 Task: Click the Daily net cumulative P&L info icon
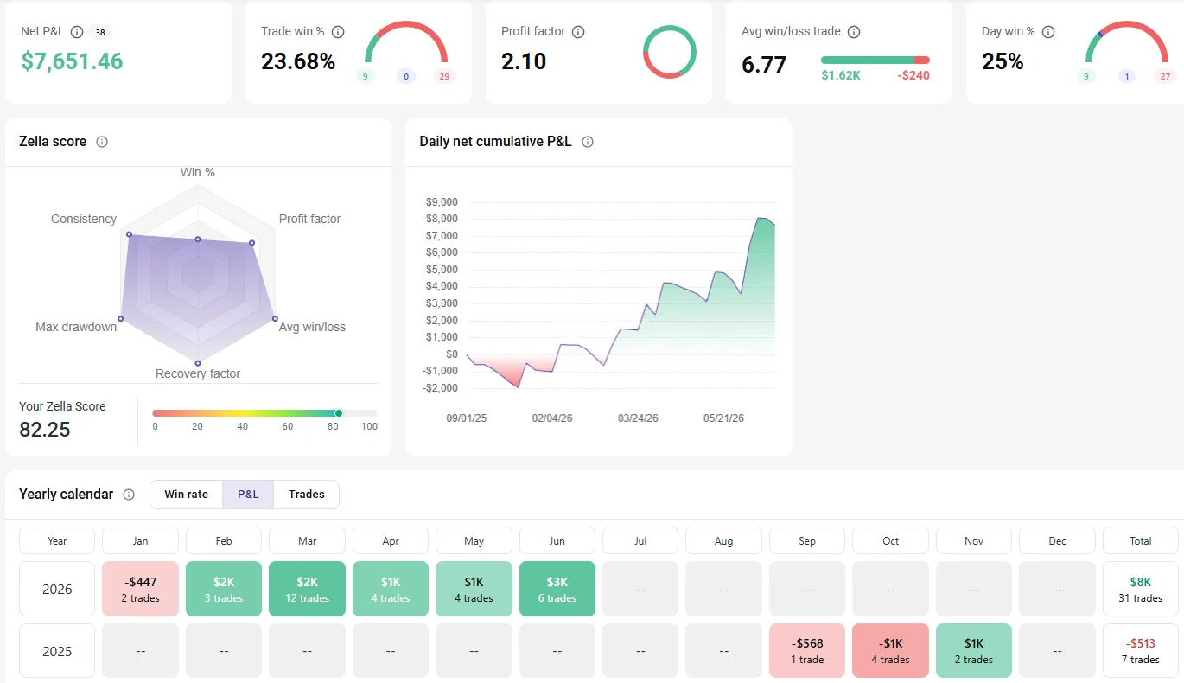click(x=588, y=142)
